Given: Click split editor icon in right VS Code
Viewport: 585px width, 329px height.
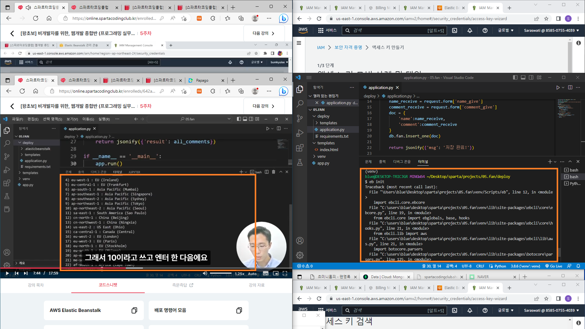Looking at the screenshot, I should coord(570,87).
